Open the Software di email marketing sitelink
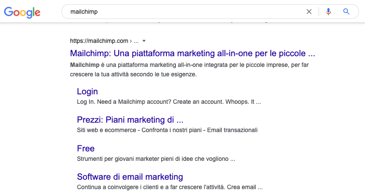Viewport: 365px width, 196px height. point(130,177)
